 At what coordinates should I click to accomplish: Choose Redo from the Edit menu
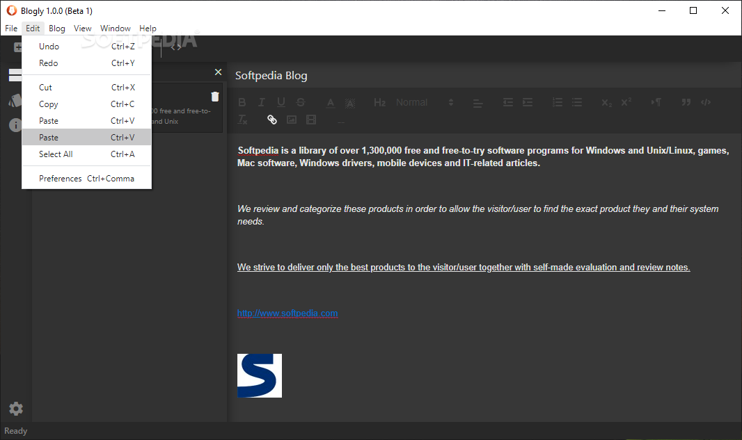pos(86,63)
